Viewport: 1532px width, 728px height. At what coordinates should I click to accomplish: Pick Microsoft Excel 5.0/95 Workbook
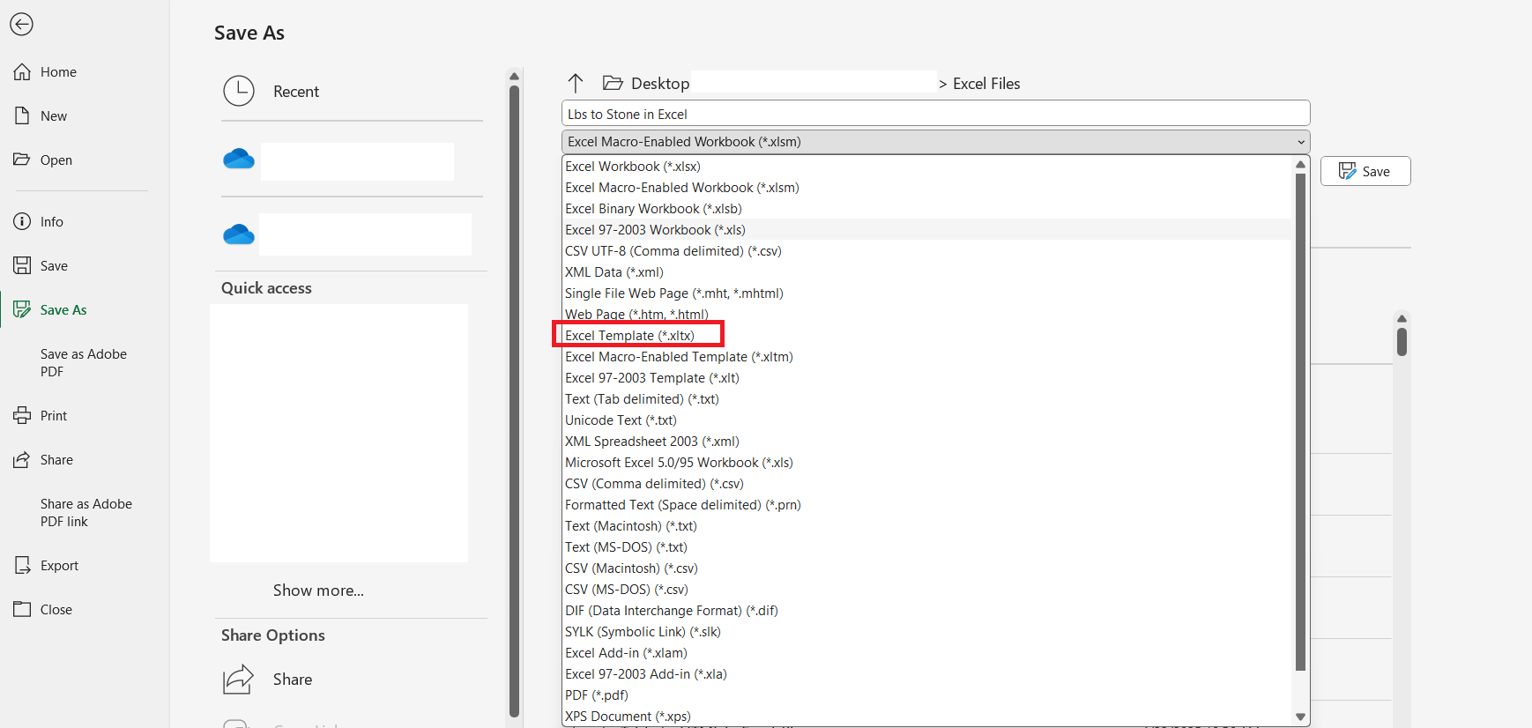click(x=927, y=463)
